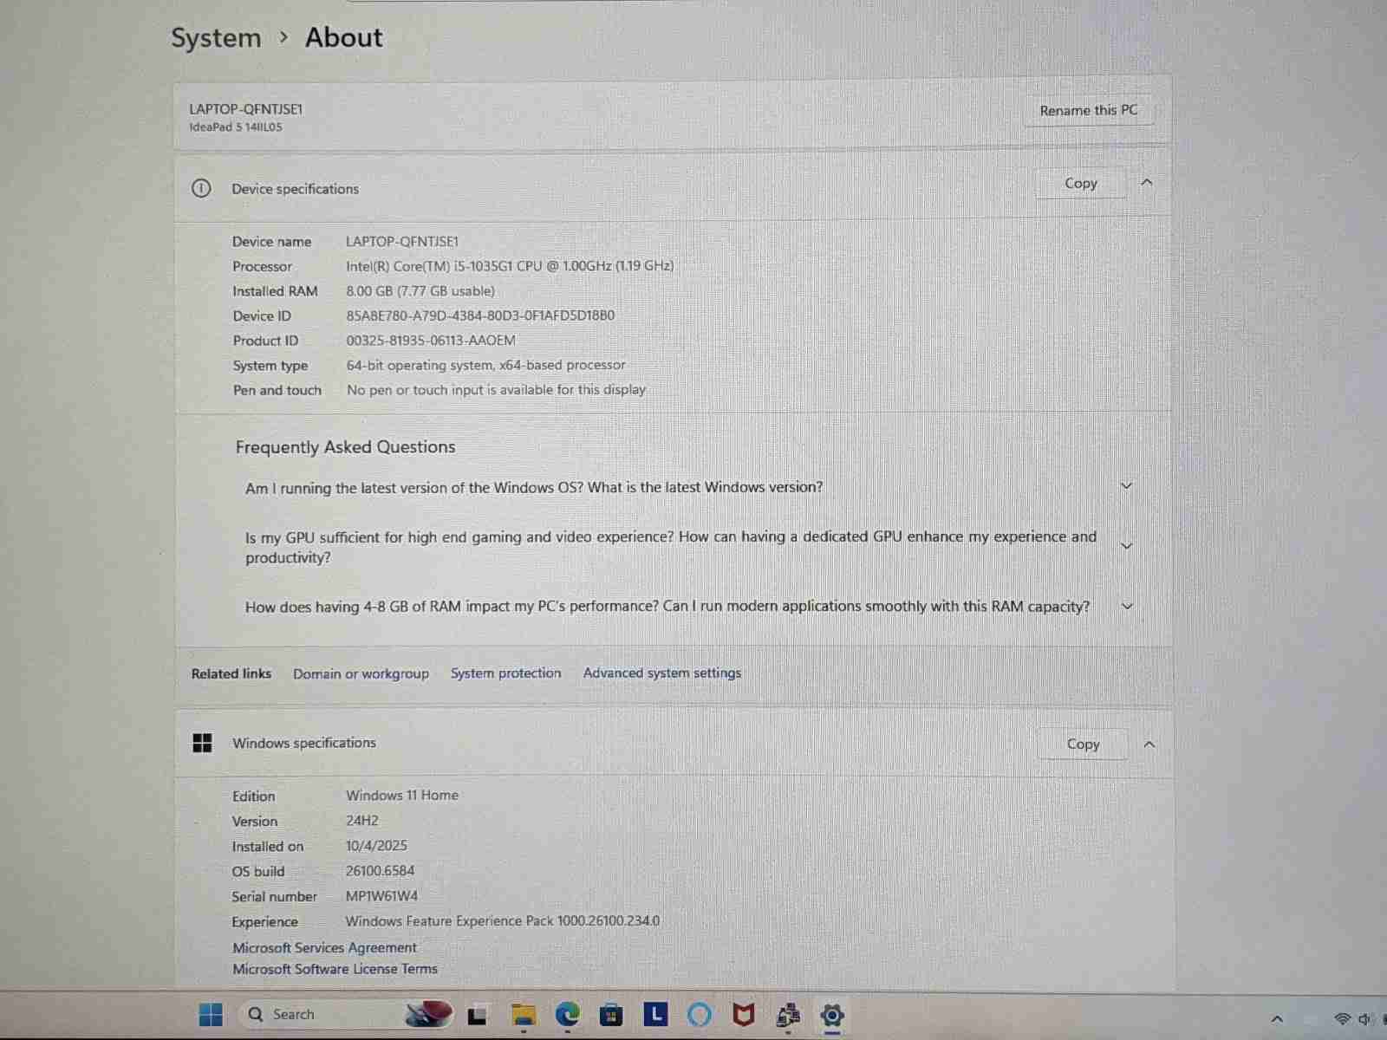Collapse the Windows specifications section
The height and width of the screenshot is (1040, 1387).
(x=1149, y=744)
